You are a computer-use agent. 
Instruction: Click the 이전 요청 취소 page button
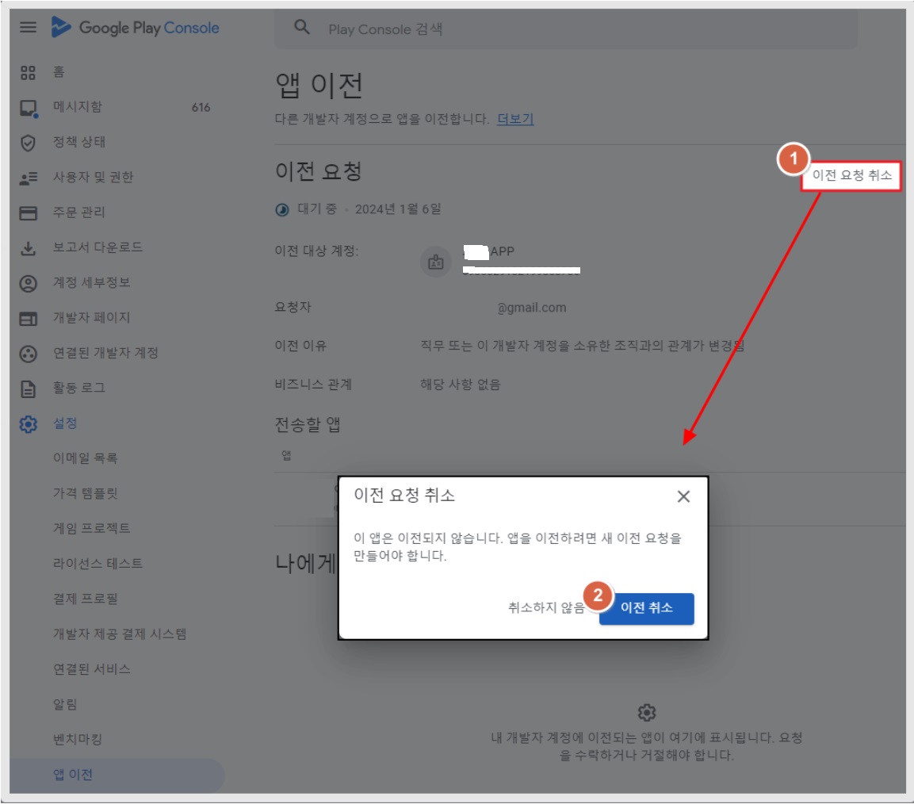point(851,175)
